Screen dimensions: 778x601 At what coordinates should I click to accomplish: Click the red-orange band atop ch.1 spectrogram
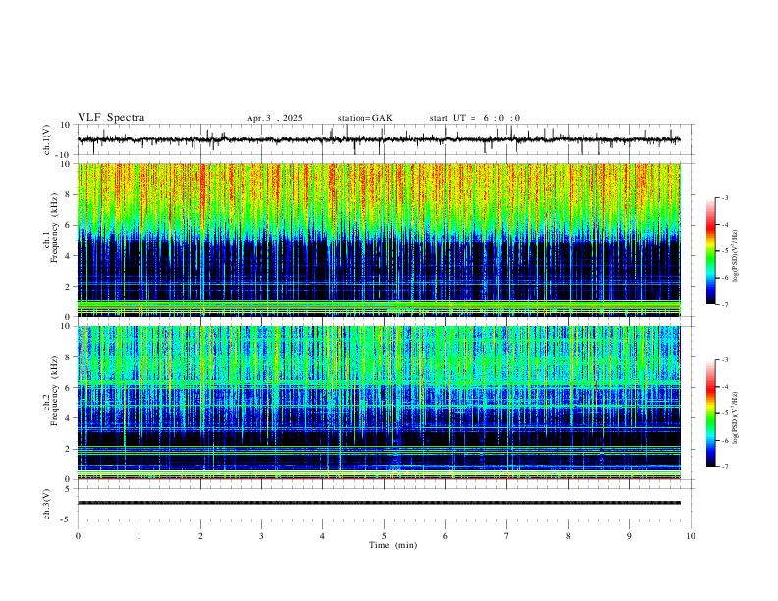(x=378, y=184)
